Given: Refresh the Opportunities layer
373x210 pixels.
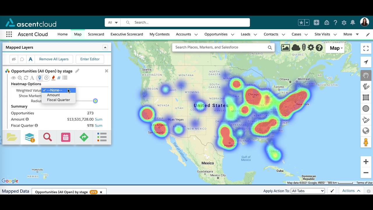Looking at the screenshot, I should [26, 78].
